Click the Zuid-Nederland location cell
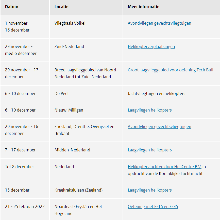The width and height of the screenshot is (220, 220). click(x=69, y=47)
